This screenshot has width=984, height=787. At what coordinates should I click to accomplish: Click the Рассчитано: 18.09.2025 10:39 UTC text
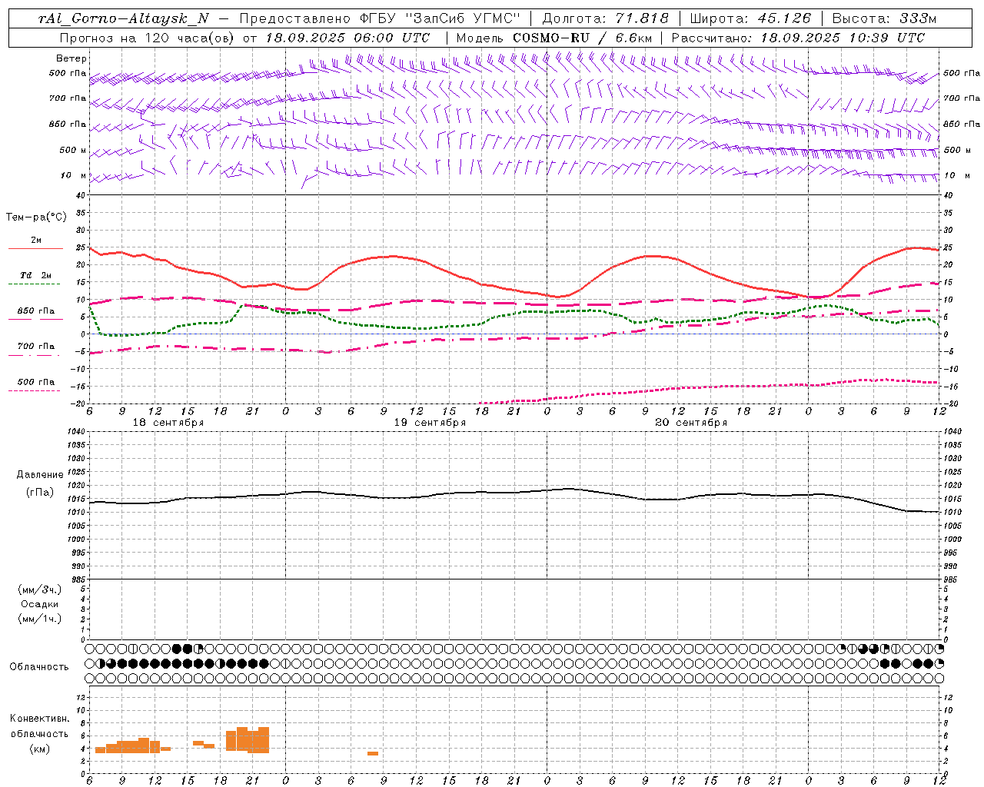[798, 38]
